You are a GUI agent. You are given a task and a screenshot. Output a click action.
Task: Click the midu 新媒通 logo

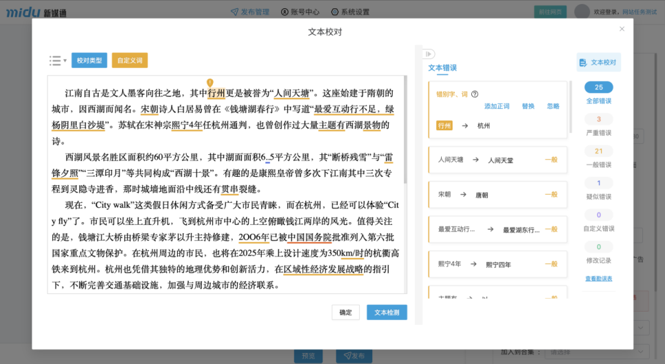(x=37, y=12)
